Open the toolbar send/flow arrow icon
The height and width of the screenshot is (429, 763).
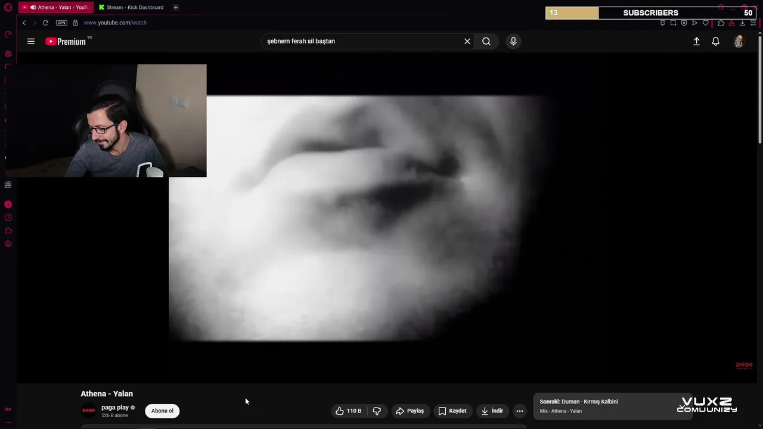coord(694,23)
